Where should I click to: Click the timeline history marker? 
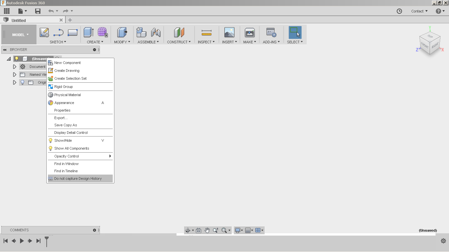click(47, 241)
